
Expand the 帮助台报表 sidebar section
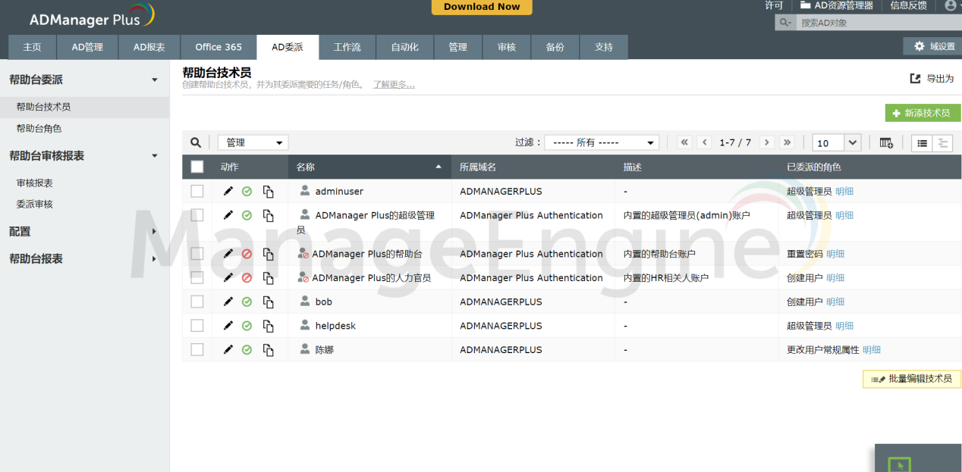click(x=155, y=258)
